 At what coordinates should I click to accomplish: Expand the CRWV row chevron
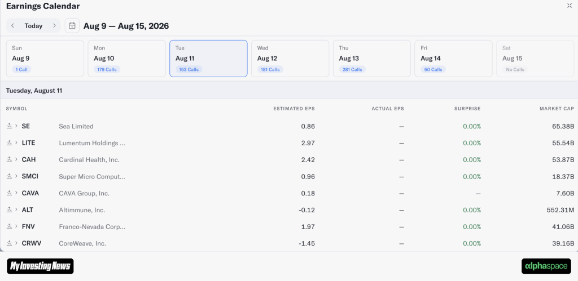pyautogui.click(x=16, y=243)
